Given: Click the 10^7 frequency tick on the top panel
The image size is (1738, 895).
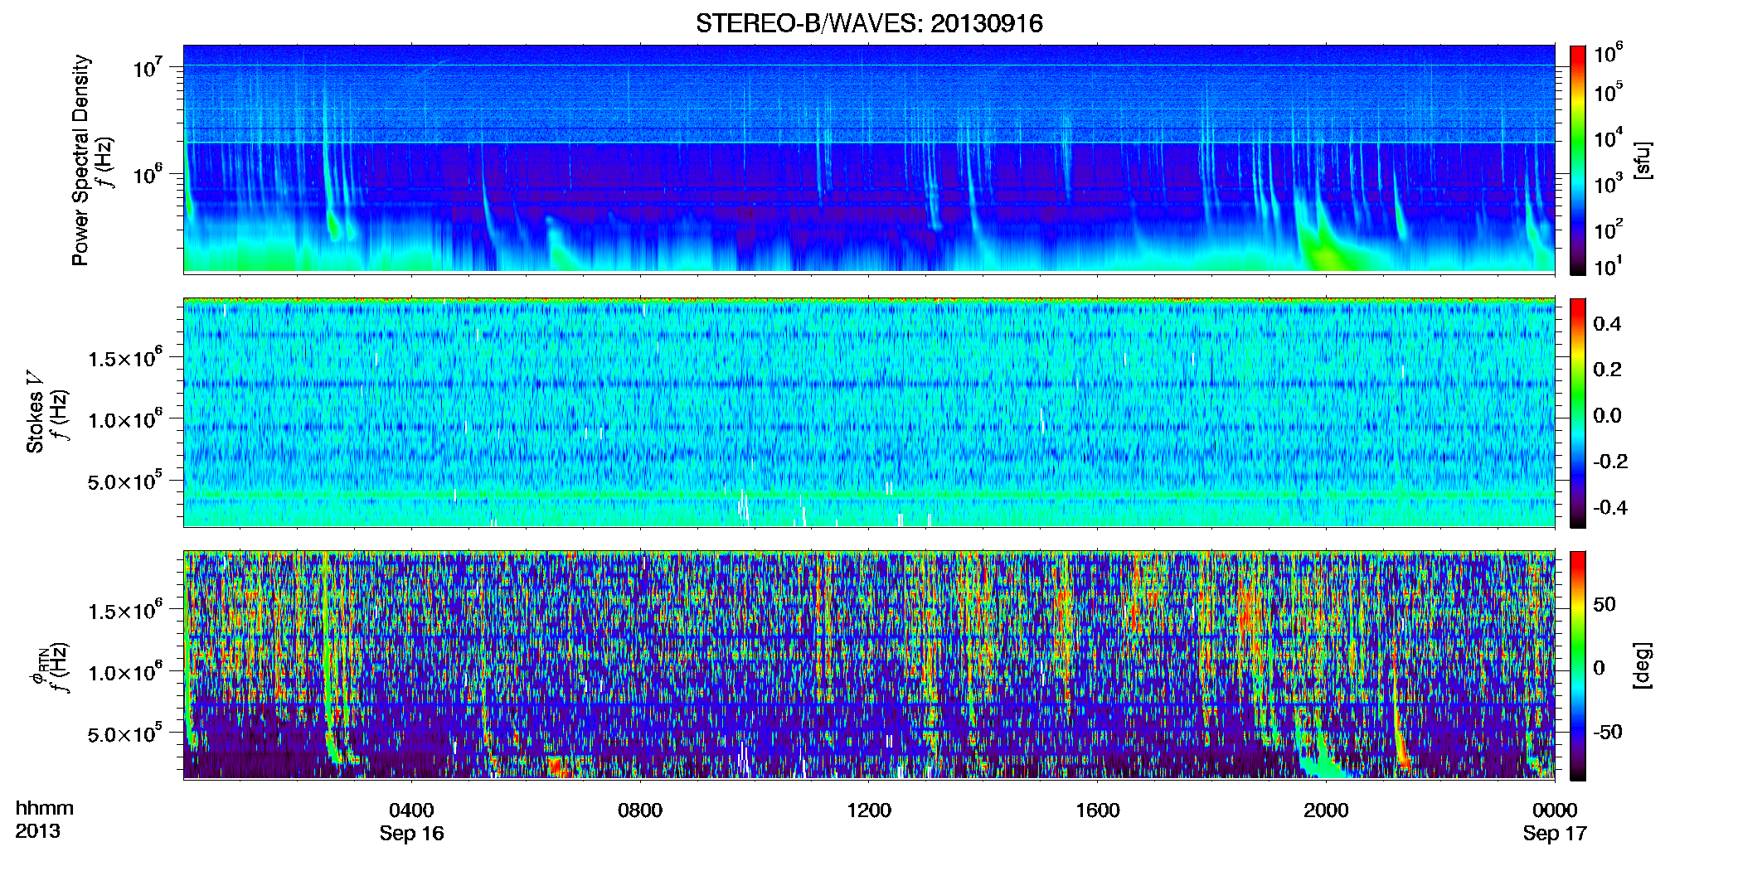Looking at the screenshot, I should point(148,67).
